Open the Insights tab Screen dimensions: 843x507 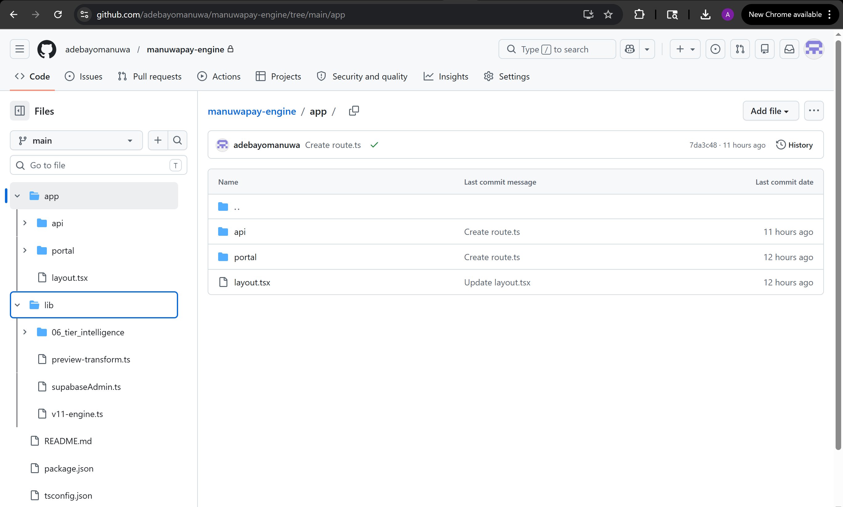pyautogui.click(x=446, y=76)
